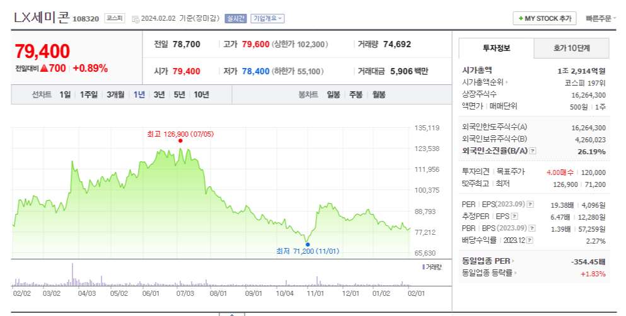Switch to the 일봉 candlestick chart
Image resolution: width=626 pixels, height=316 pixels.
coord(333,95)
